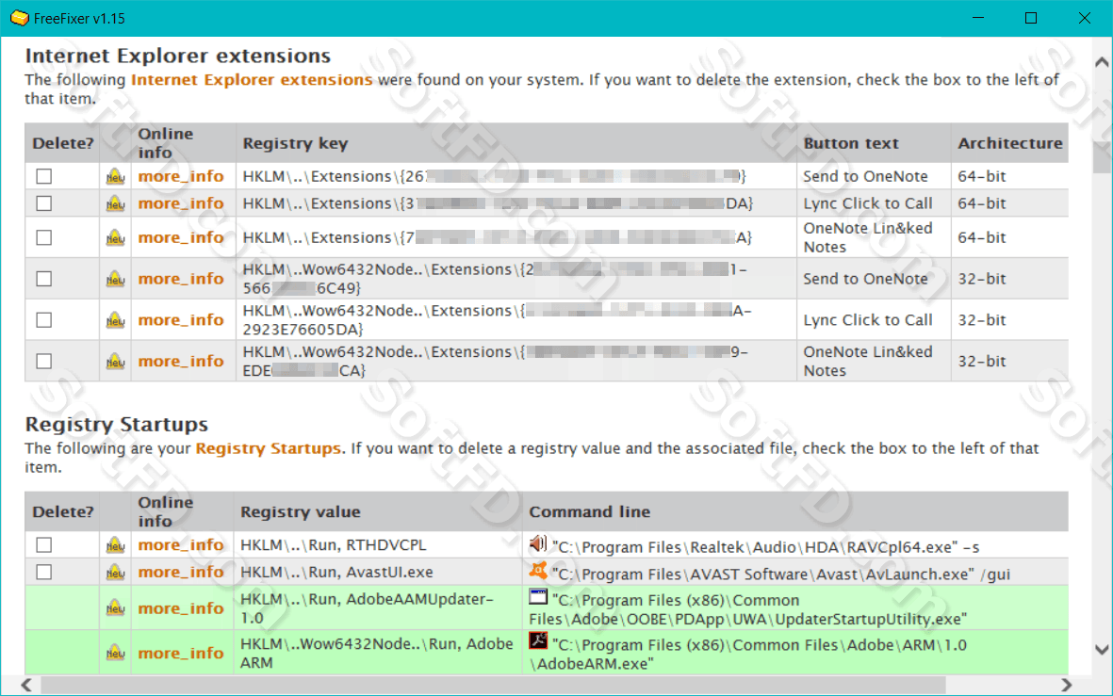This screenshot has width=1113, height=696.
Task: Click the orange Internet Explorer extensions link
Action: tap(252, 79)
